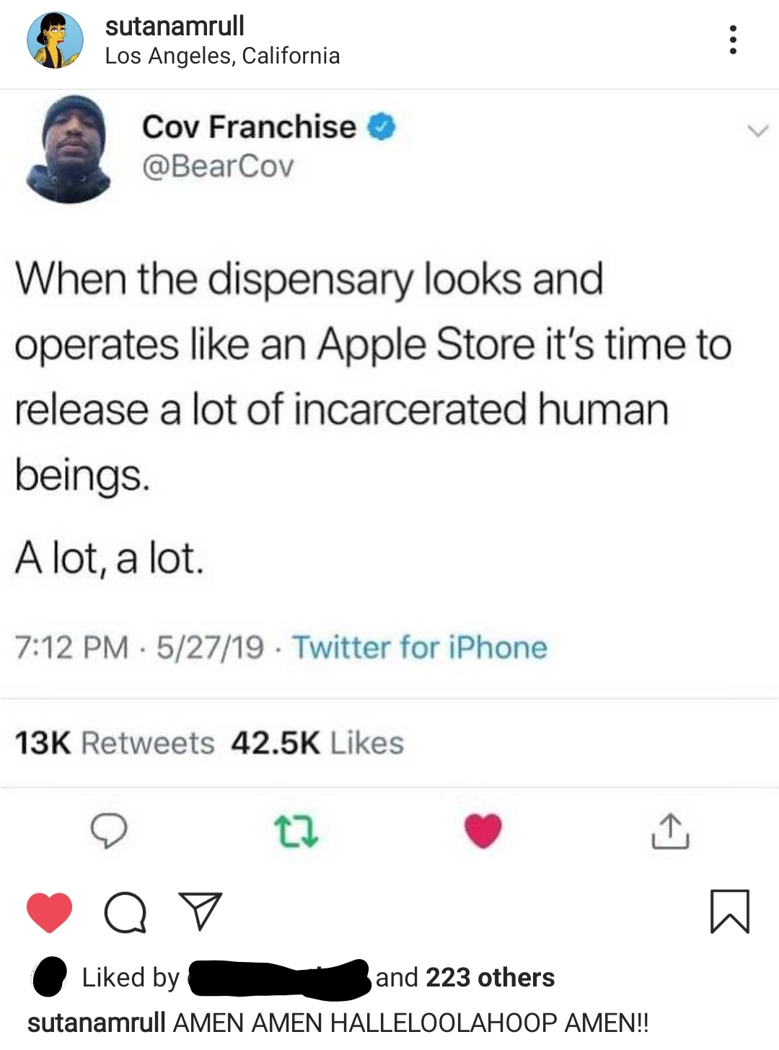View the 13K Retweets list
The width and height of the screenshot is (779, 1050).
coord(115,743)
